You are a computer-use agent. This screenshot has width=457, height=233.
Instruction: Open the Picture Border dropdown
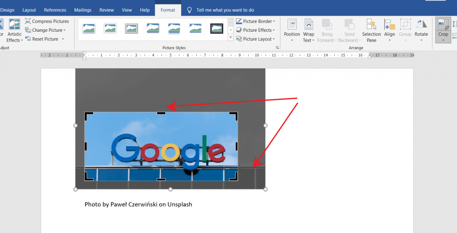255,21
